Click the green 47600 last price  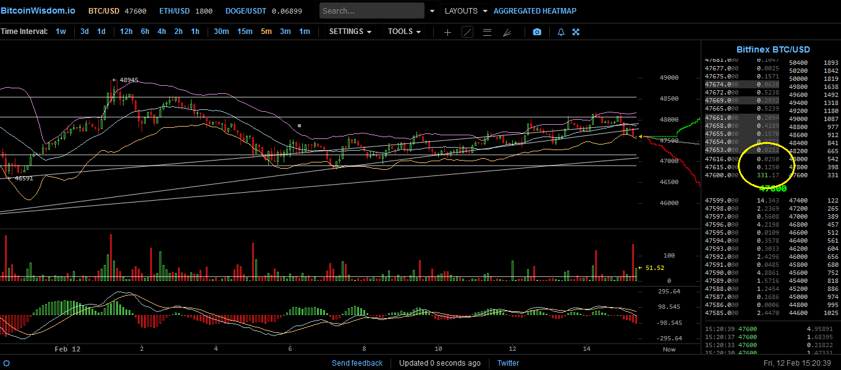click(773, 188)
